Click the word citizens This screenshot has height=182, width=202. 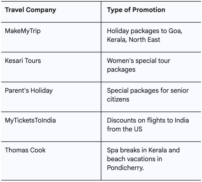tap(118, 99)
